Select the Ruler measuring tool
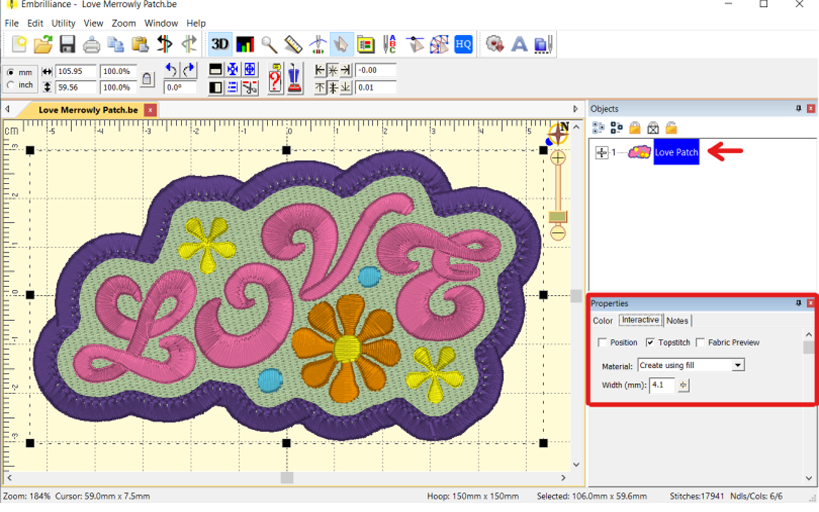The image size is (819, 512). point(293,44)
